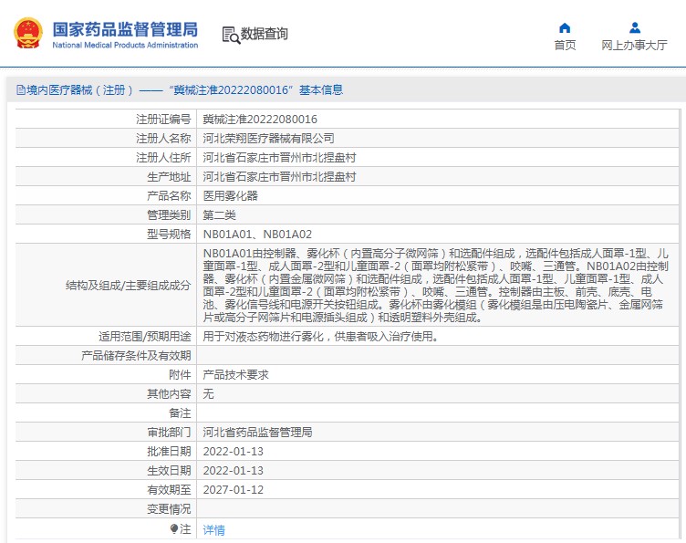Click model value NB01A01、NB01A02
Screen dimensions: 686x543
point(257,234)
